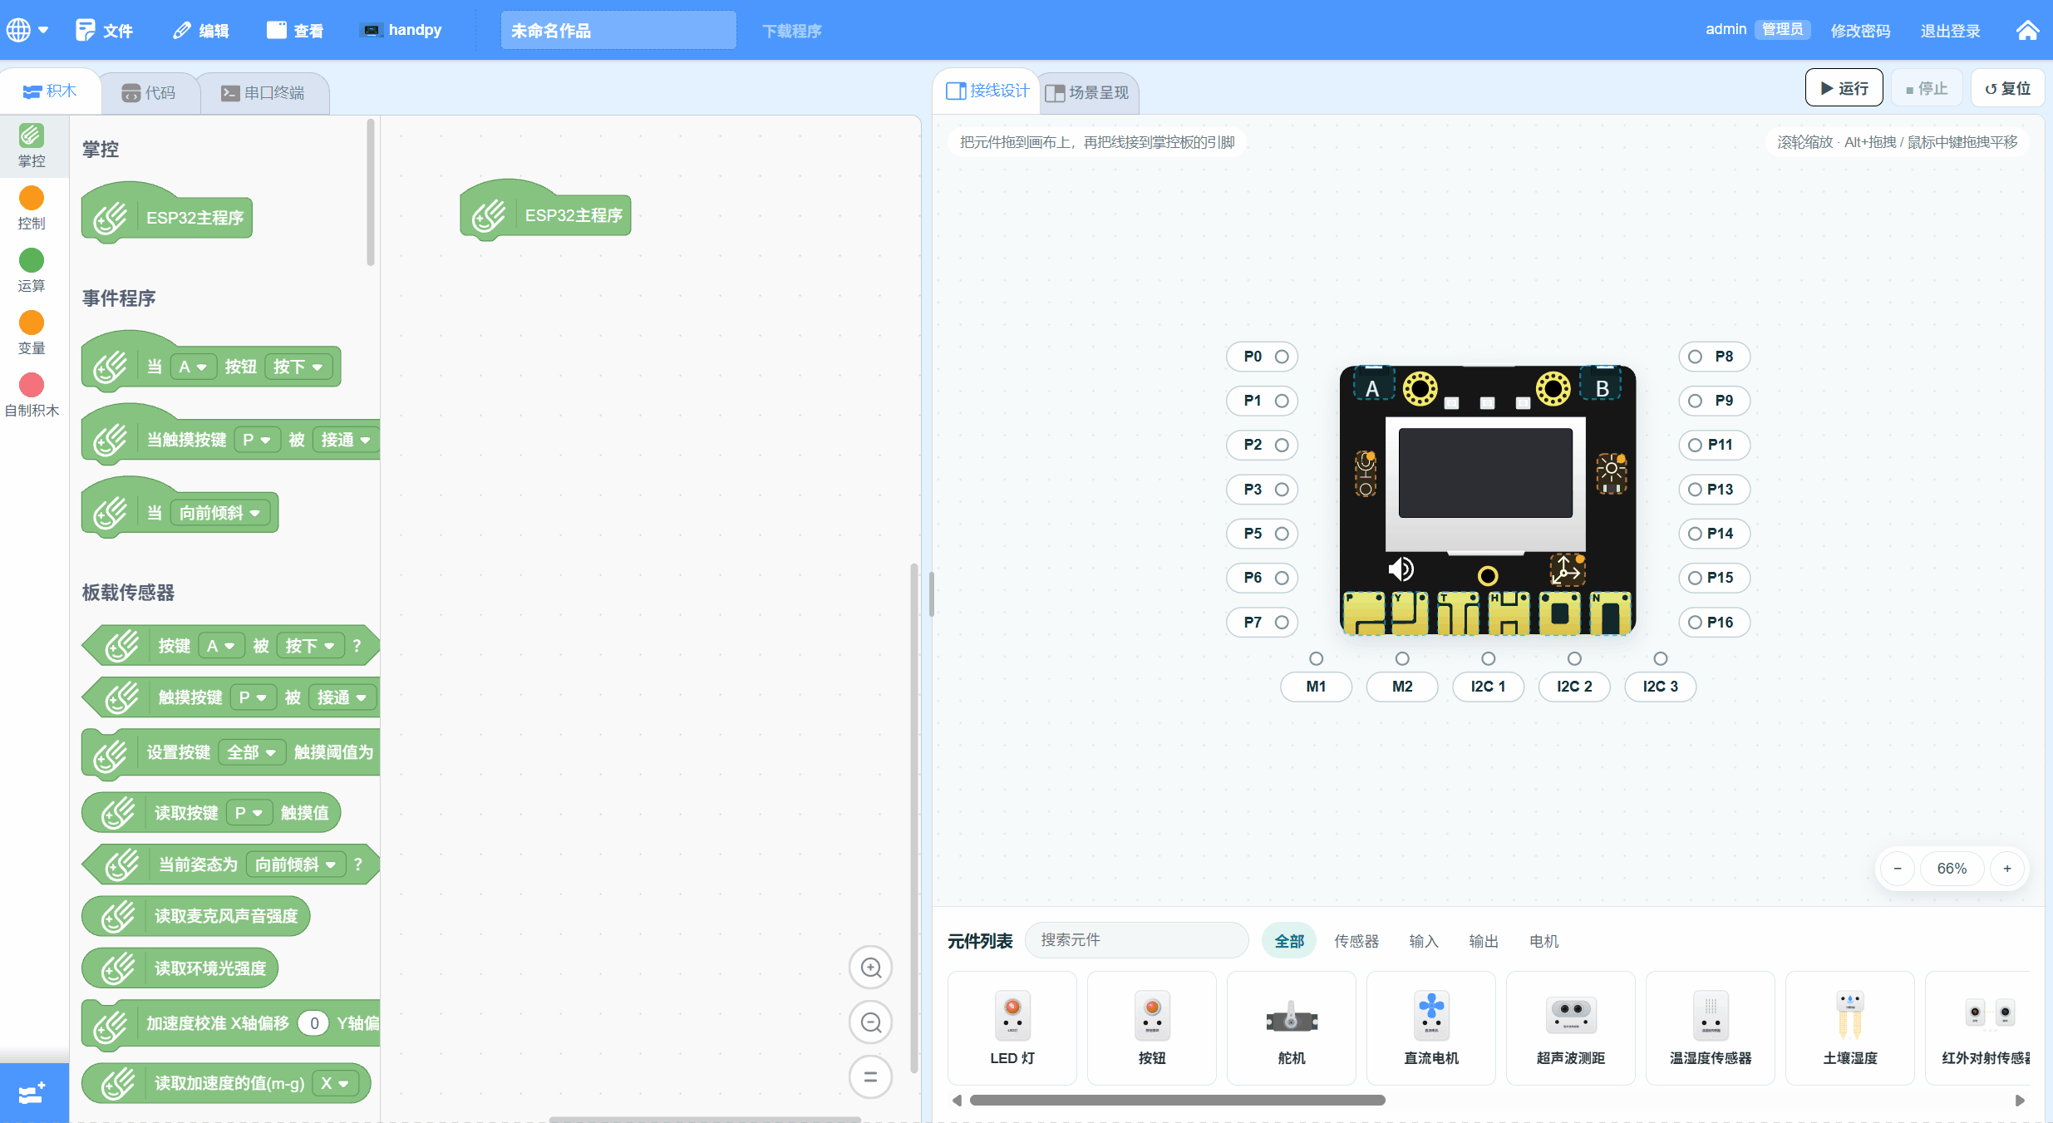Zoom out the block workspace
Screen dimensions: 2053x1123
point(870,1022)
